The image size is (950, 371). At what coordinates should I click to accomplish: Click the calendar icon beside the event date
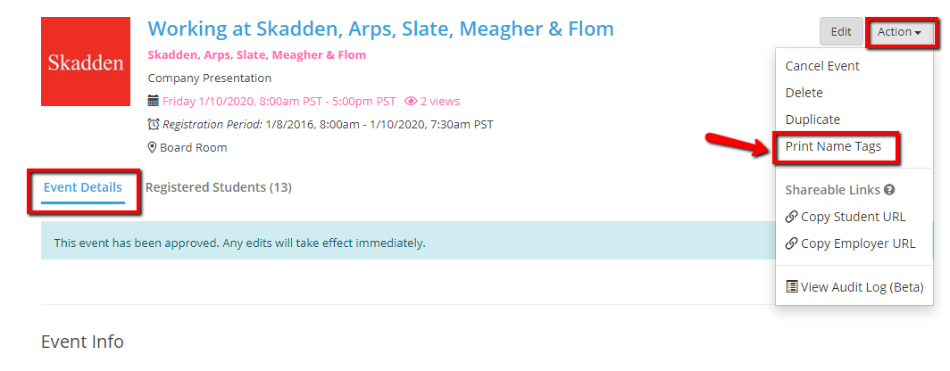tap(153, 102)
